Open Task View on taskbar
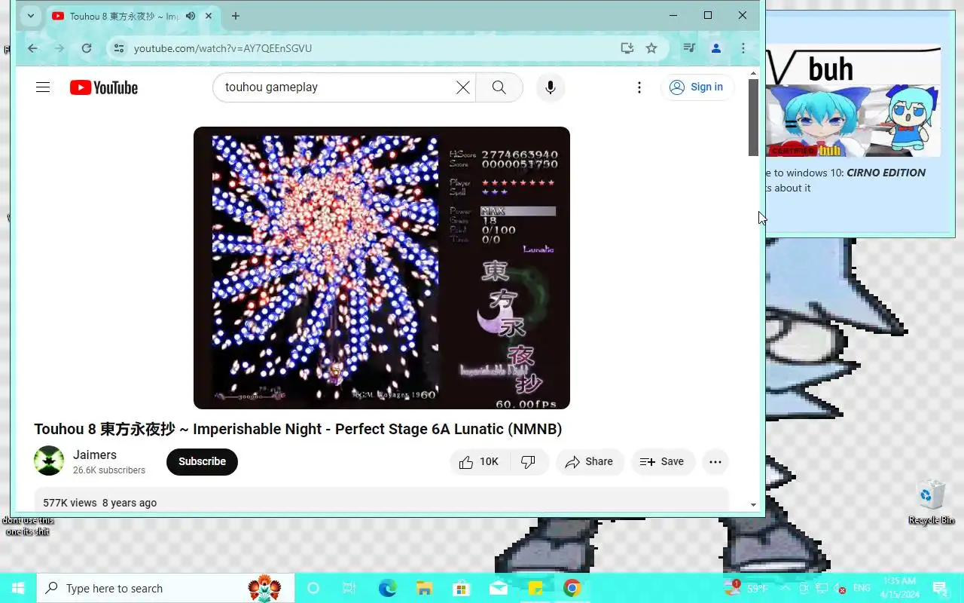The height and width of the screenshot is (603, 964). click(349, 588)
